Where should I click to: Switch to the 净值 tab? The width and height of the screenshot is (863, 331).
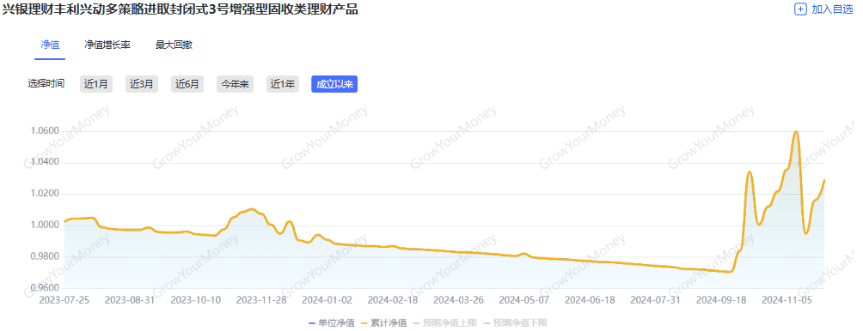(50, 45)
